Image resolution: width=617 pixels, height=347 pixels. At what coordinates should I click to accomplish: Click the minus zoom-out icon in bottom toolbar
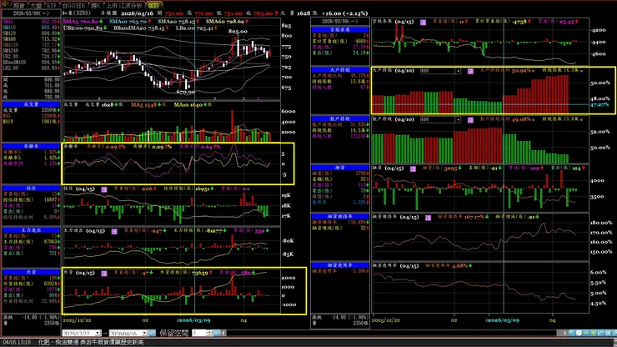tap(586, 333)
